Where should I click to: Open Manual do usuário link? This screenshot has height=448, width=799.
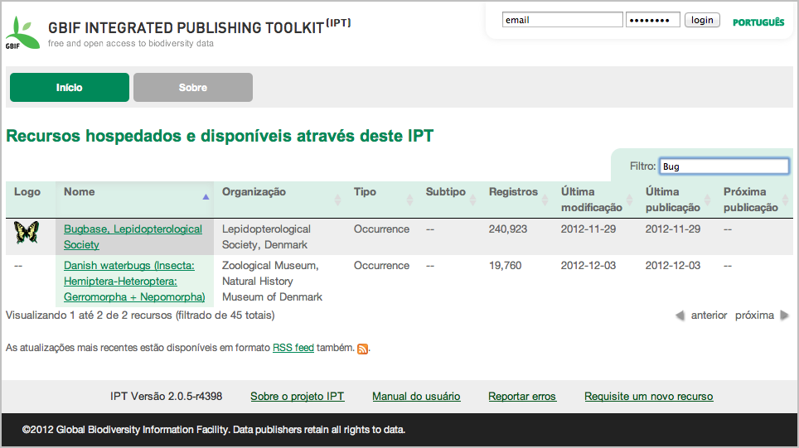point(416,396)
